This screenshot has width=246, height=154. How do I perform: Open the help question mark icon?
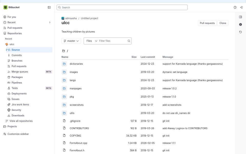[x=235, y=7]
